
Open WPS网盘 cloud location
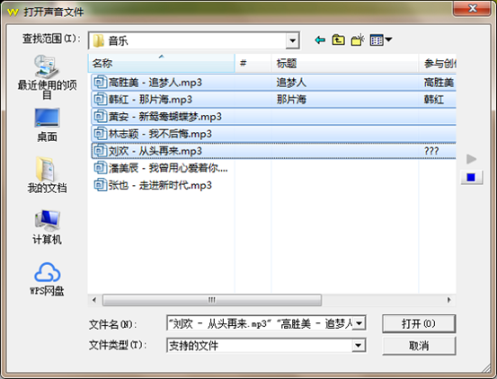[x=47, y=279]
